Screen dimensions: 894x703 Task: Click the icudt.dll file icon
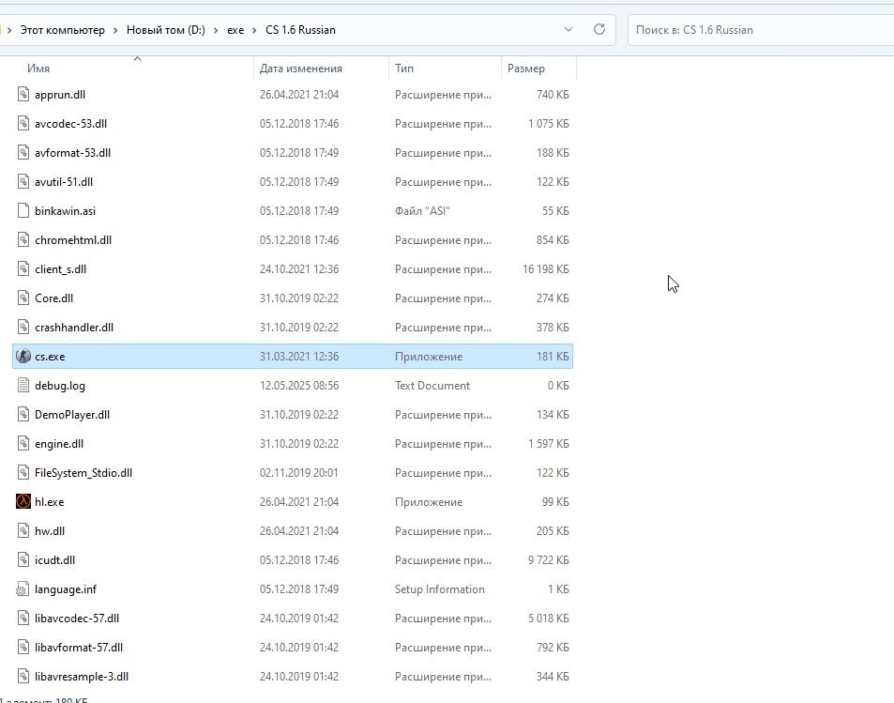click(23, 559)
